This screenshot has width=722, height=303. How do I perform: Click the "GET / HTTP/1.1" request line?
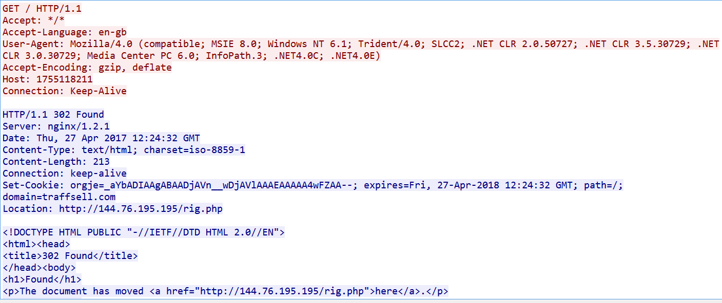pyautogui.click(x=42, y=9)
